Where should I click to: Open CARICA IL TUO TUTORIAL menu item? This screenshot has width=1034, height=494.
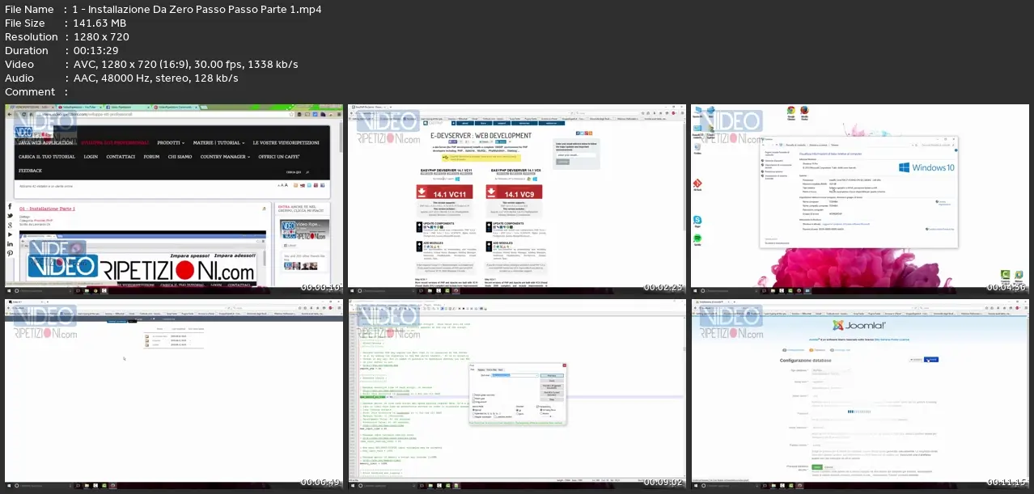47,157
